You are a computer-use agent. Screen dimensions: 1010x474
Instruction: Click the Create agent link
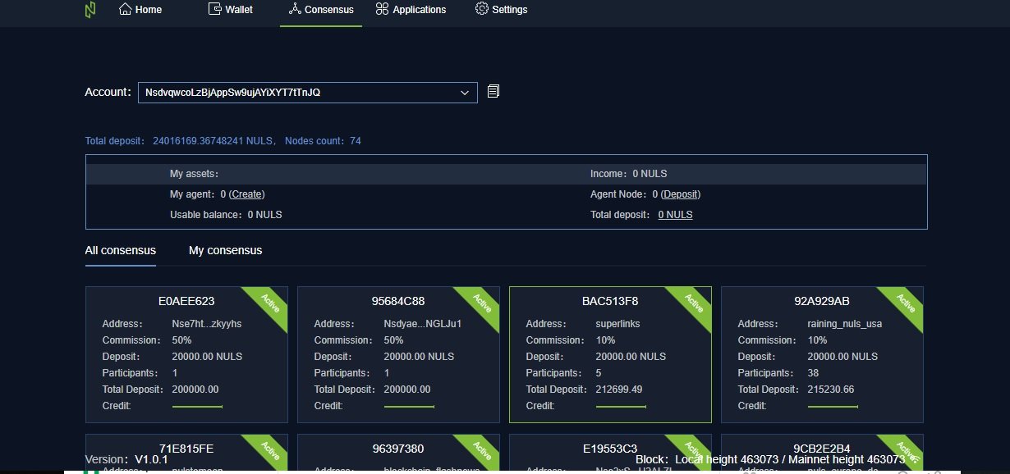[247, 194]
